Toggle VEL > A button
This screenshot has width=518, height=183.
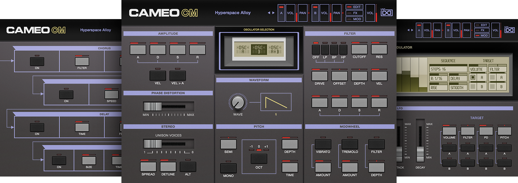pos(178,75)
